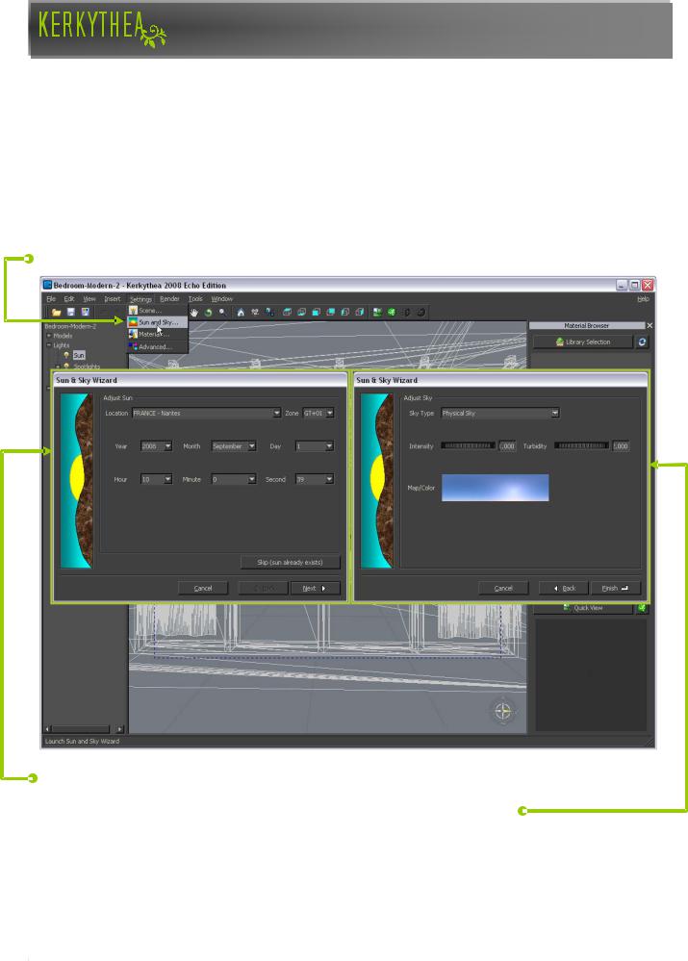Click the green icon right of Start Render
The image size is (688, 961).
click(x=392, y=313)
